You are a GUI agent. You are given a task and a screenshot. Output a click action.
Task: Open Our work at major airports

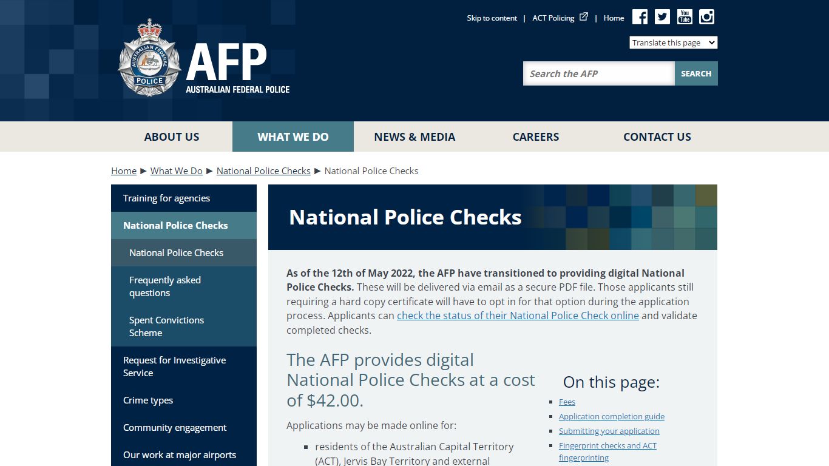tap(184, 454)
